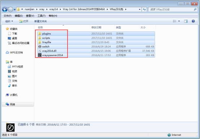Go back with the Back arrow button
This screenshot has width=200, height=139.
click(5, 9)
